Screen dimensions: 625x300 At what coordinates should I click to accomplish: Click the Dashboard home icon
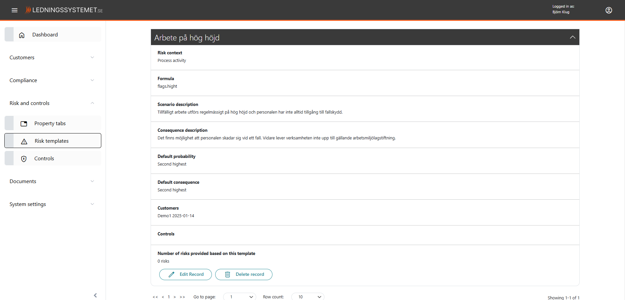(x=22, y=35)
